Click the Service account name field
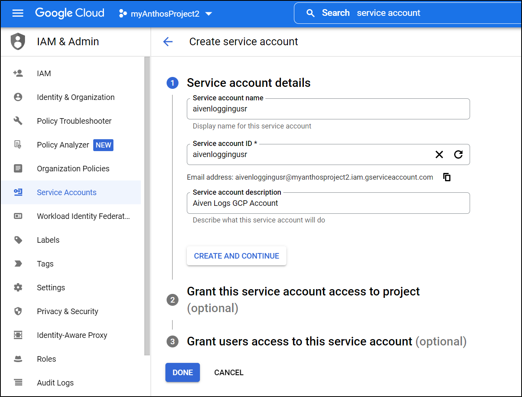The height and width of the screenshot is (397, 522). coord(328,109)
